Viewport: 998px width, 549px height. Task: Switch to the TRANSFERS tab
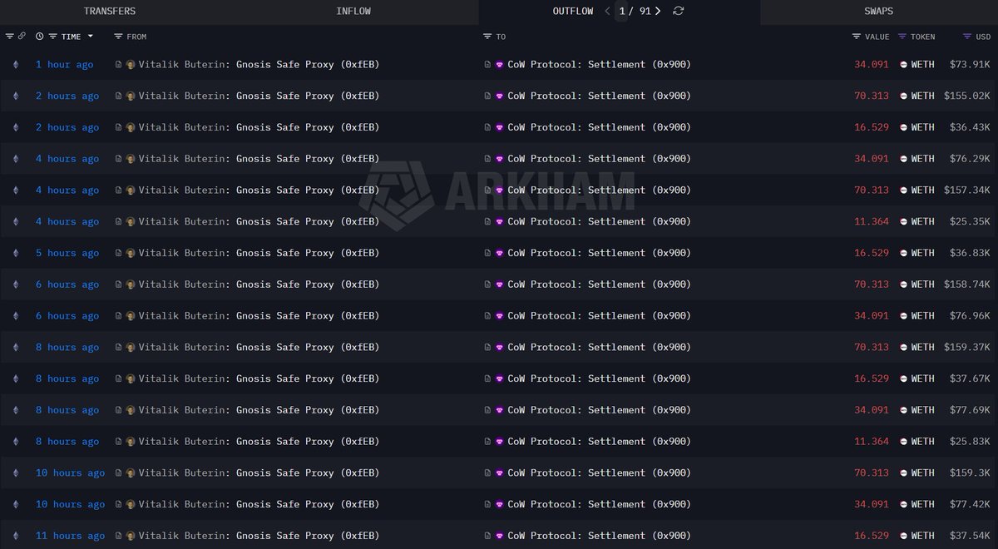pyautogui.click(x=110, y=12)
